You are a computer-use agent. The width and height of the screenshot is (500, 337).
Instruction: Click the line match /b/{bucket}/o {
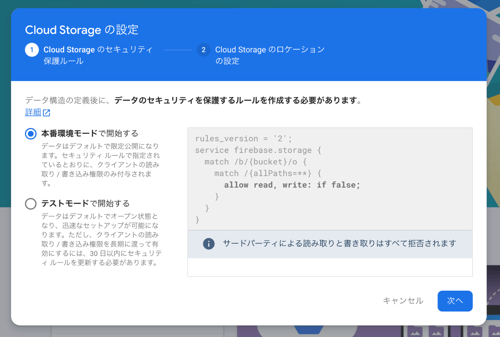pos(256,162)
